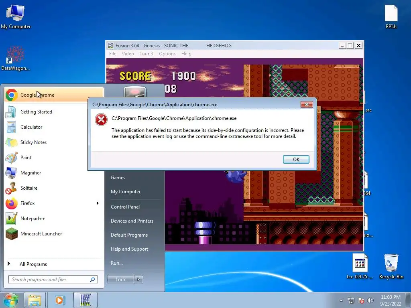Click network tray icon
The height and width of the screenshot is (308, 411).
(x=351, y=301)
